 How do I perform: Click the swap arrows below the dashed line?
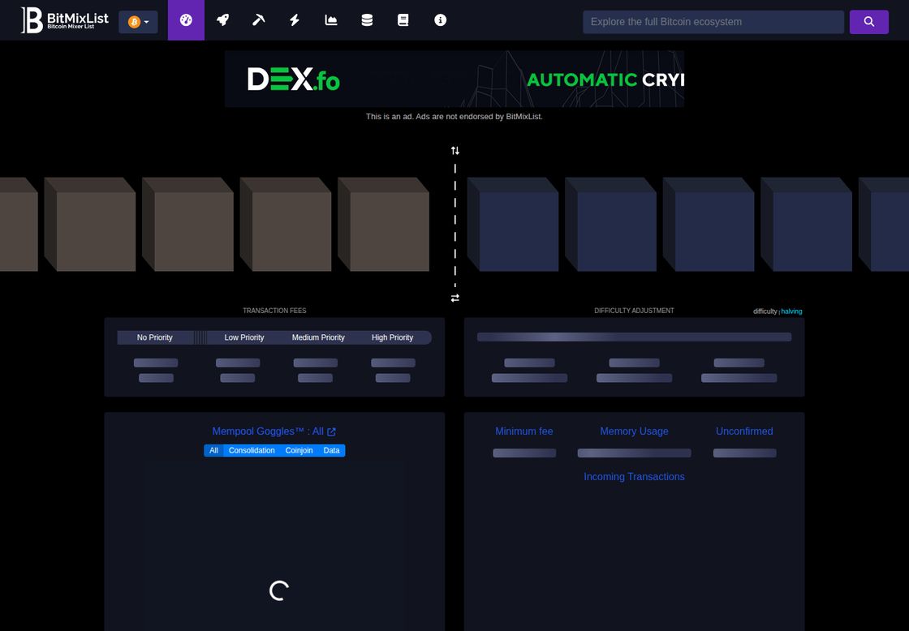(455, 298)
